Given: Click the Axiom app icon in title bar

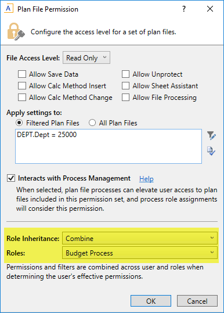Looking at the screenshot, I should tap(8, 9).
